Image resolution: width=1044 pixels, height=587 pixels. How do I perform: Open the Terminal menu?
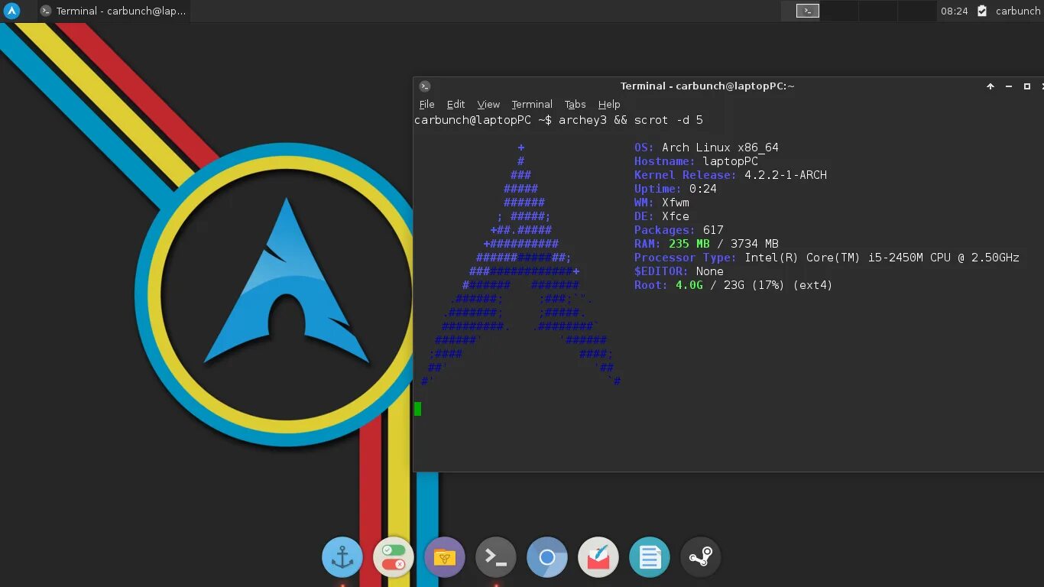pos(532,105)
